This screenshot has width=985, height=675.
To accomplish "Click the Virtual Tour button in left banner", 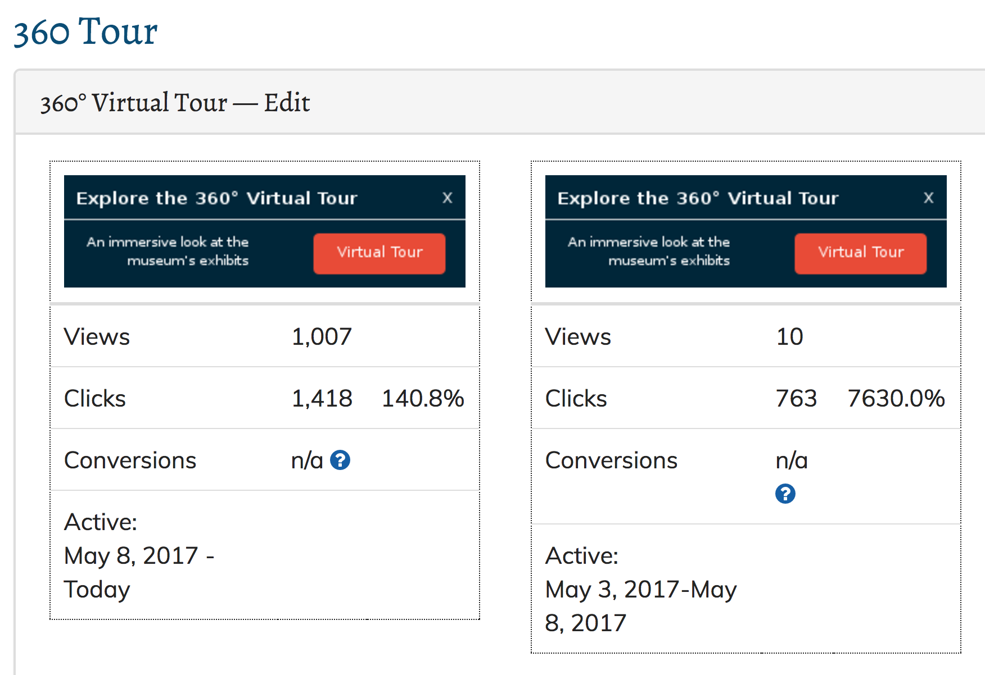I will [379, 253].
